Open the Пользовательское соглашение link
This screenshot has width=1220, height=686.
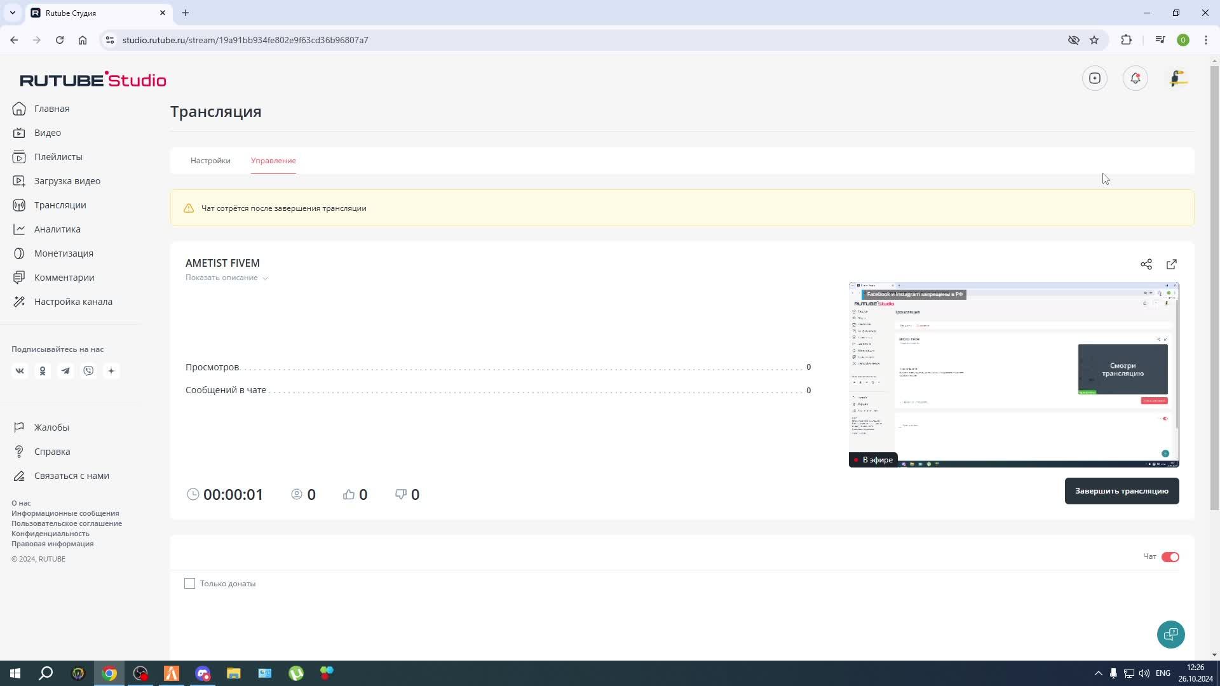[x=67, y=523]
